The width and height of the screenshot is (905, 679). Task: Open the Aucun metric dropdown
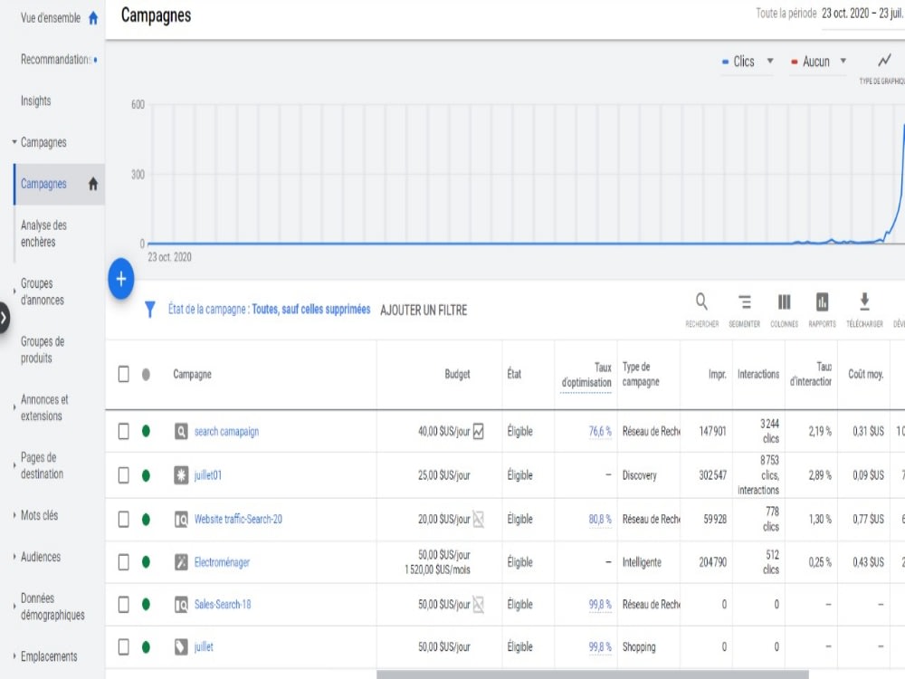(x=820, y=62)
